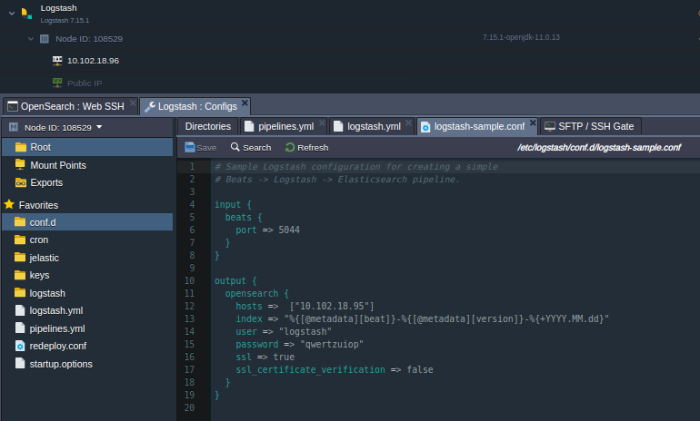Click the green Refresh arrow icon
The width and height of the screenshot is (700, 421).
290,148
